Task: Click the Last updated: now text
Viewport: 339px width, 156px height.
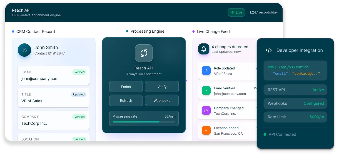Action: [x=226, y=52]
